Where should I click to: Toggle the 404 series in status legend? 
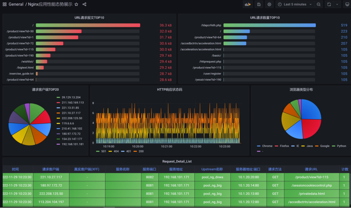pos(114,151)
